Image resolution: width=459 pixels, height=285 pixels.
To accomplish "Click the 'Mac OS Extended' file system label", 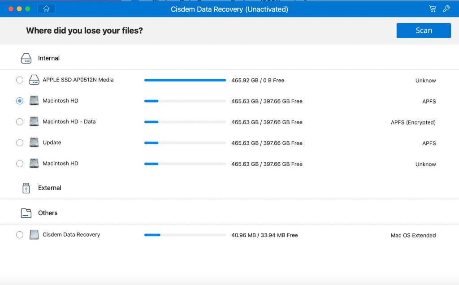I will click(x=413, y=235).
